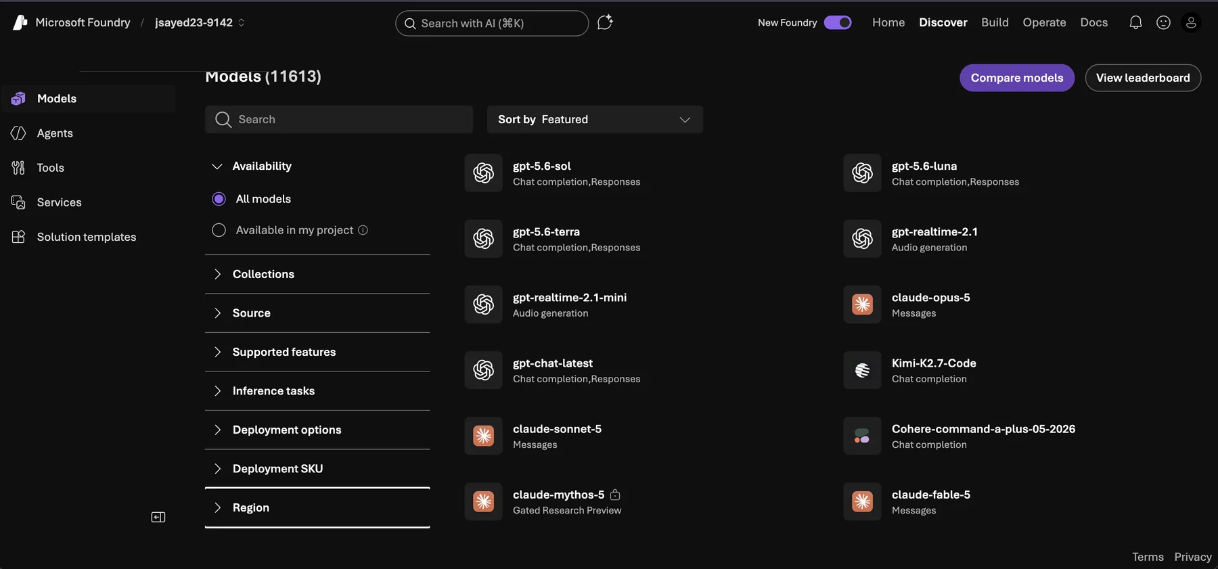This screenshot has width=1218, height=569.
Task: Open the Sort by Featured dropdown
Action: (595, 120)
